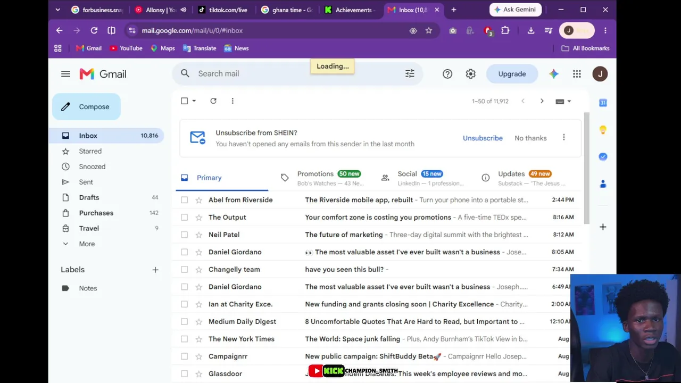The image size is (681, 383).
Task: Select the Primary inbox tab
Action: click(x=222, y=178)
